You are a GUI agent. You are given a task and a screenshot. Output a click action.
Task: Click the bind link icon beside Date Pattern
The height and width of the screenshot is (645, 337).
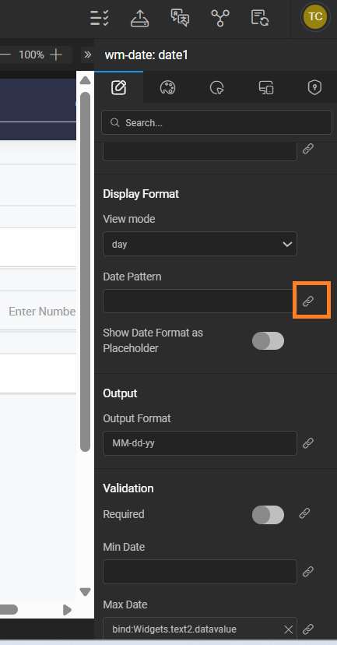tap(308, 301)
